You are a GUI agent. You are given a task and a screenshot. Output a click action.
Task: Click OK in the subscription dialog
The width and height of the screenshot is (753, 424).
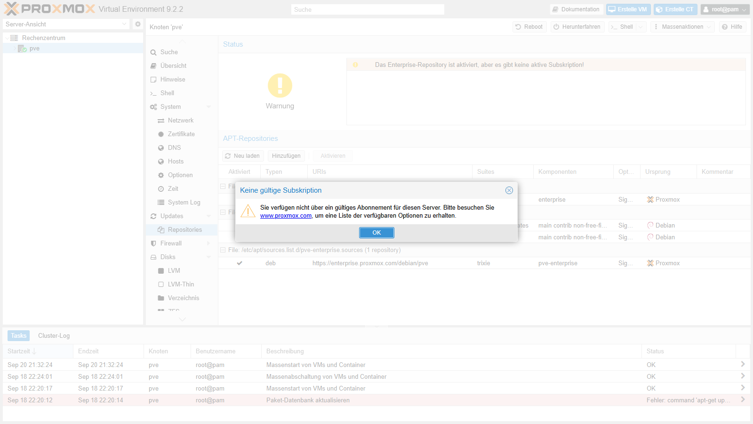click(376, 233)
